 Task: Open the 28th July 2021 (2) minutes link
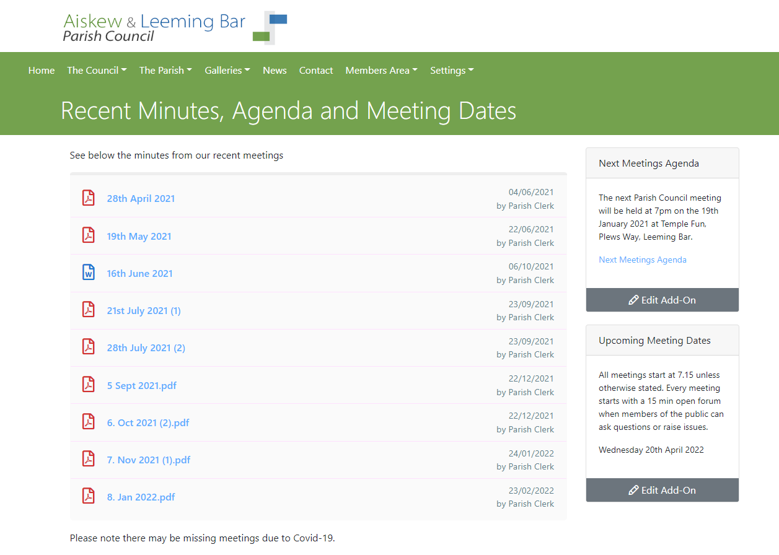pos(146,347)
